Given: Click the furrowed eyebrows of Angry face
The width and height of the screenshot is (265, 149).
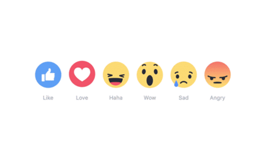Looking at the screenshot, I should click(x=218, y=77).
